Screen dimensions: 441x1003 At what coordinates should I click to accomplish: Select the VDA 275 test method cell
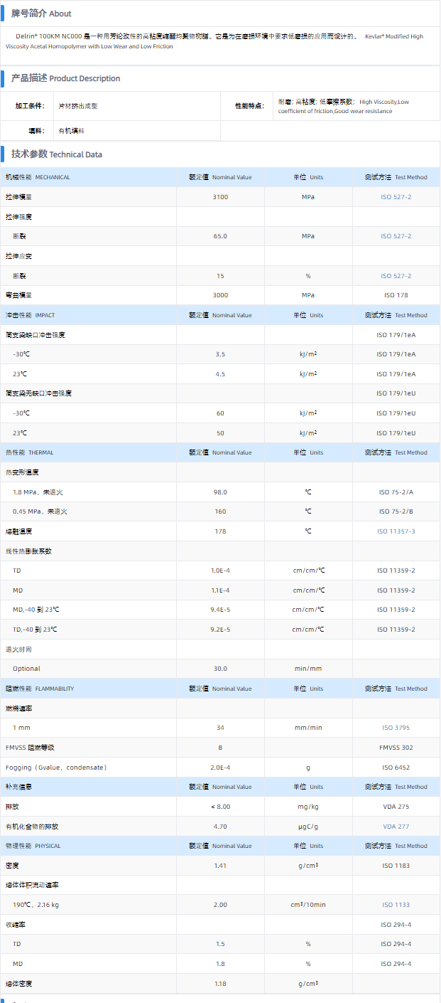tap(396, 807)
